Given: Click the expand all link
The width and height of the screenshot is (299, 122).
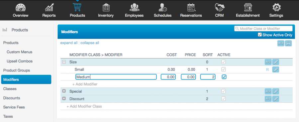Looking at the screenshot, I should click(69, 43).
